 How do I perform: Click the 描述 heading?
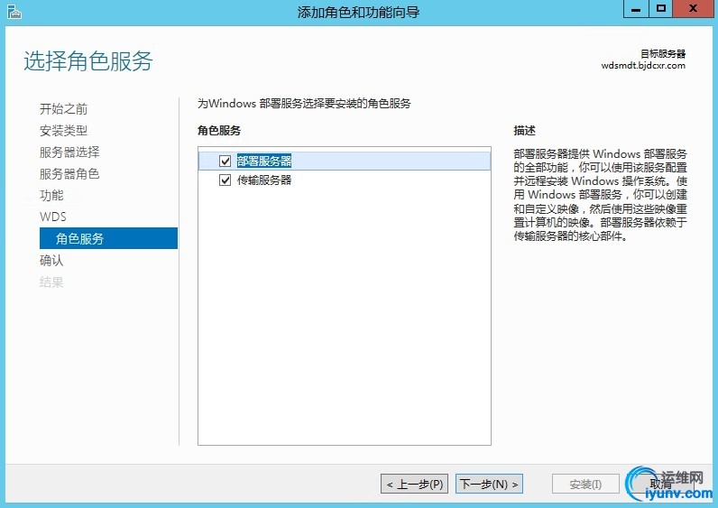pyautogui.click(x=524, y=131)
